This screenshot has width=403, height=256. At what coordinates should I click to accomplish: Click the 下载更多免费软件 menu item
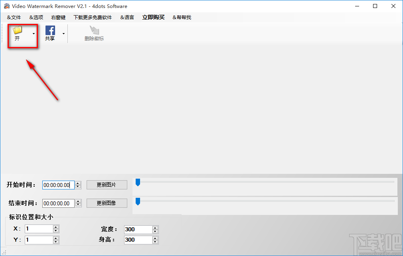[93, 17]
